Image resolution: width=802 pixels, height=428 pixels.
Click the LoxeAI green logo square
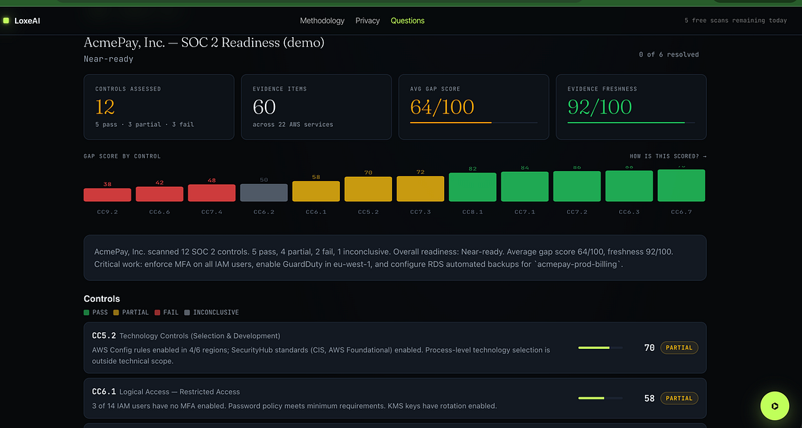tap(6, 21)
